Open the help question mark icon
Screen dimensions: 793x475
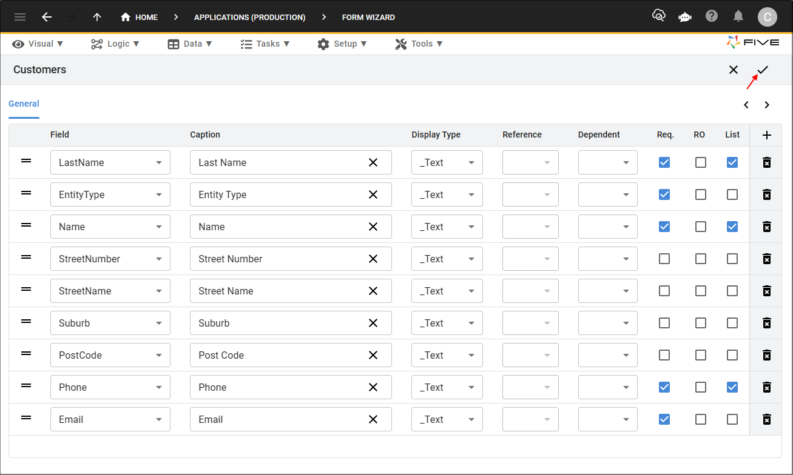712,16
